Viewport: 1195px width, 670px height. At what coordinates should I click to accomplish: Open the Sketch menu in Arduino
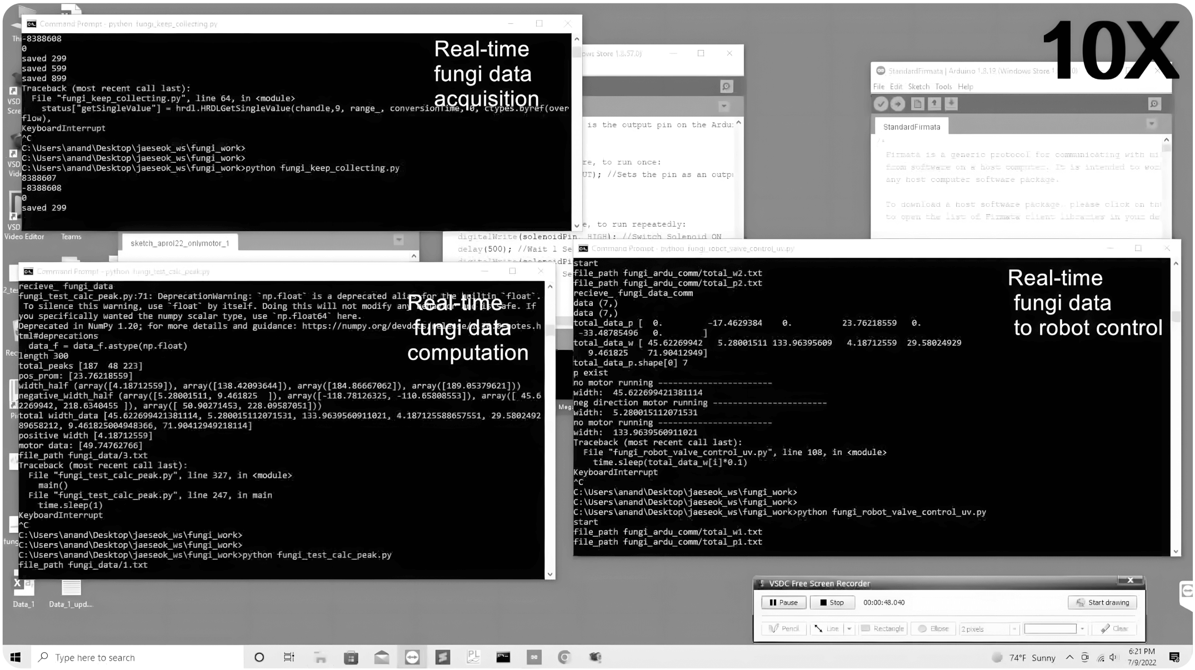click(x=918, y=87)
